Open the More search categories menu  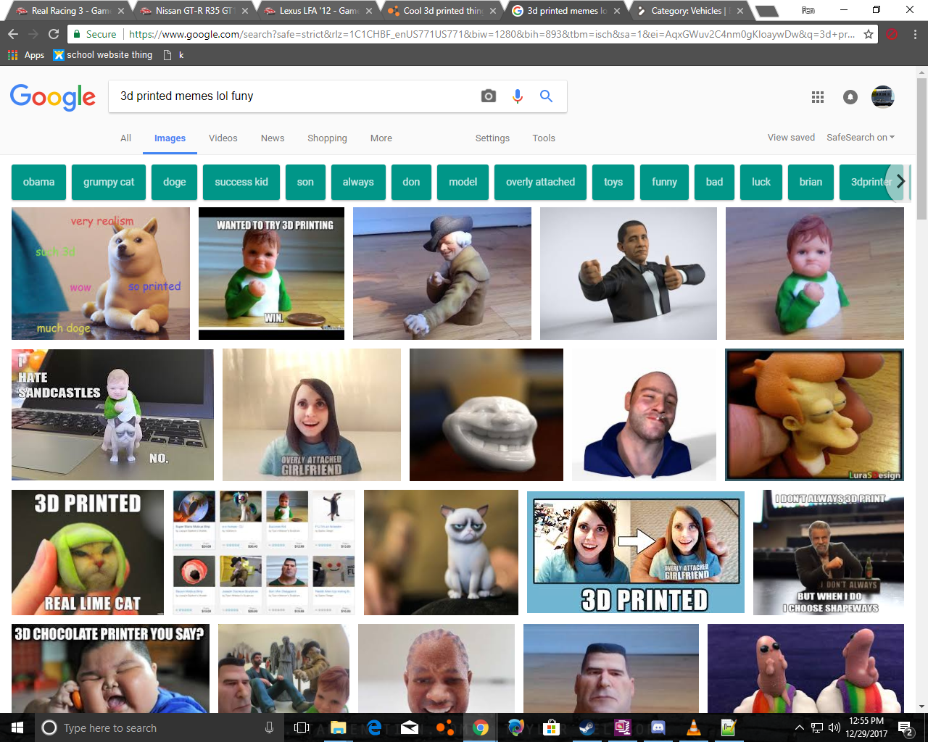pos(381,138)
